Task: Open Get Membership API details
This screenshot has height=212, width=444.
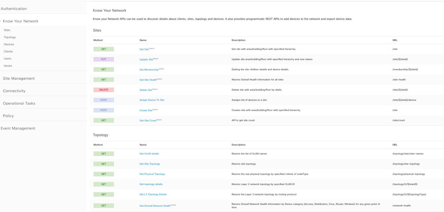Action: click(x=149, y=70)
